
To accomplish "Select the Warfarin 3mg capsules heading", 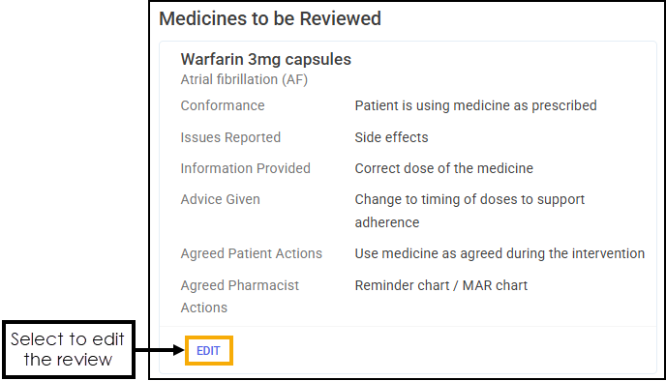I will [x=266, y=59].
